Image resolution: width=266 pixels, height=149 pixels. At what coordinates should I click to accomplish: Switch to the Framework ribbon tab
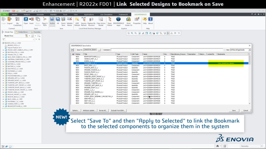123,15
